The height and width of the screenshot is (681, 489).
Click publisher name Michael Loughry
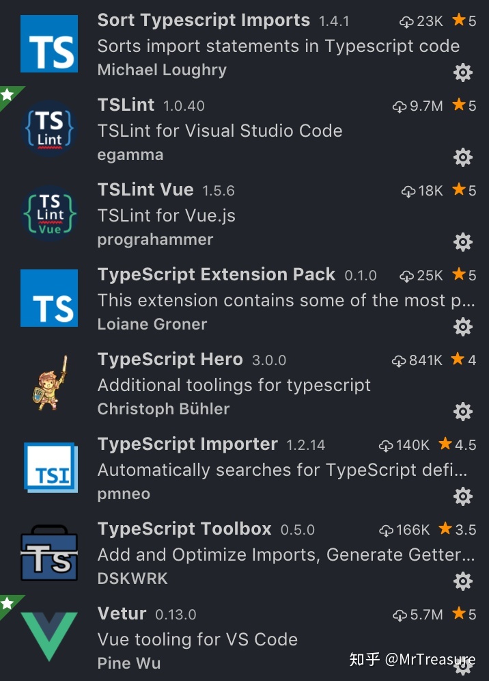(x=162, y=70)
